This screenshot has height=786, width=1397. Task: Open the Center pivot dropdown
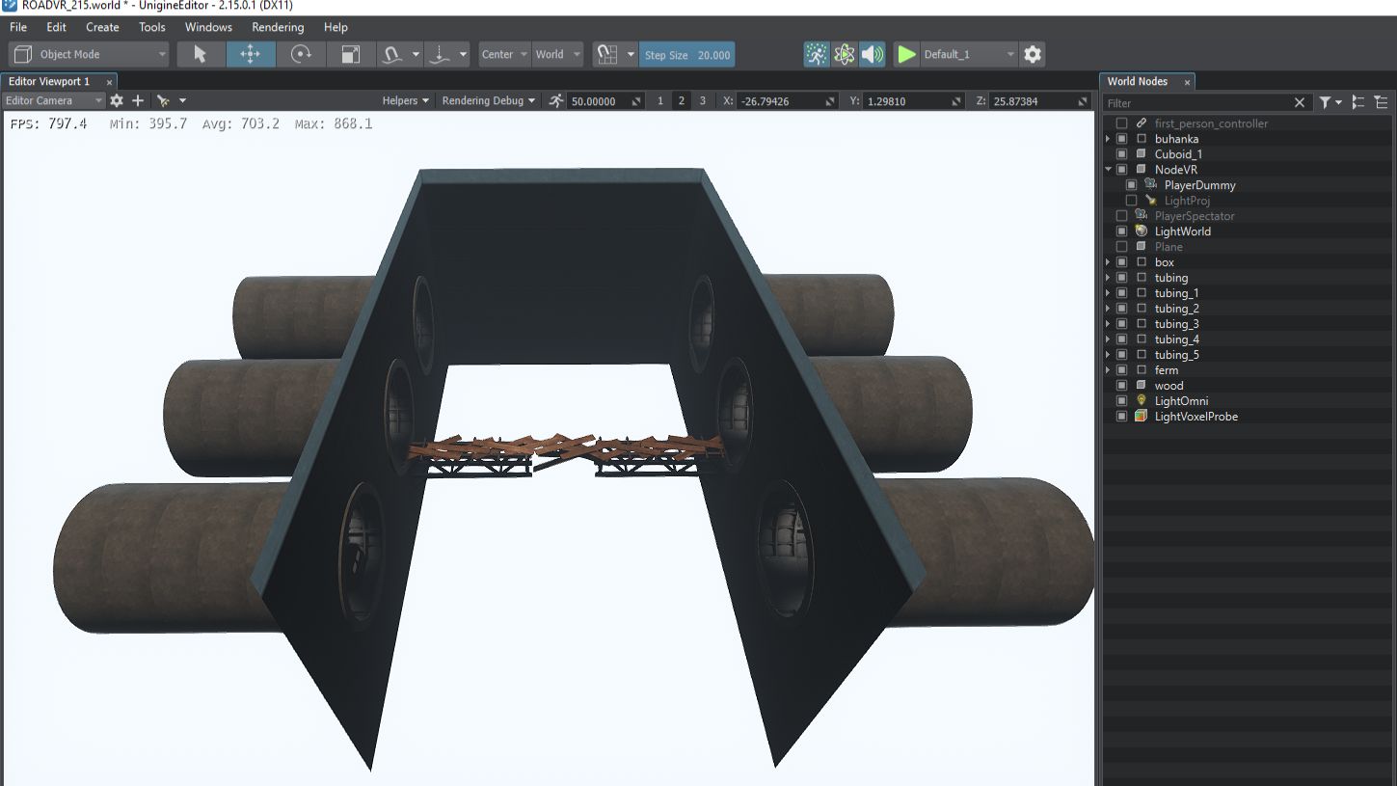click(x=504, y=54)
